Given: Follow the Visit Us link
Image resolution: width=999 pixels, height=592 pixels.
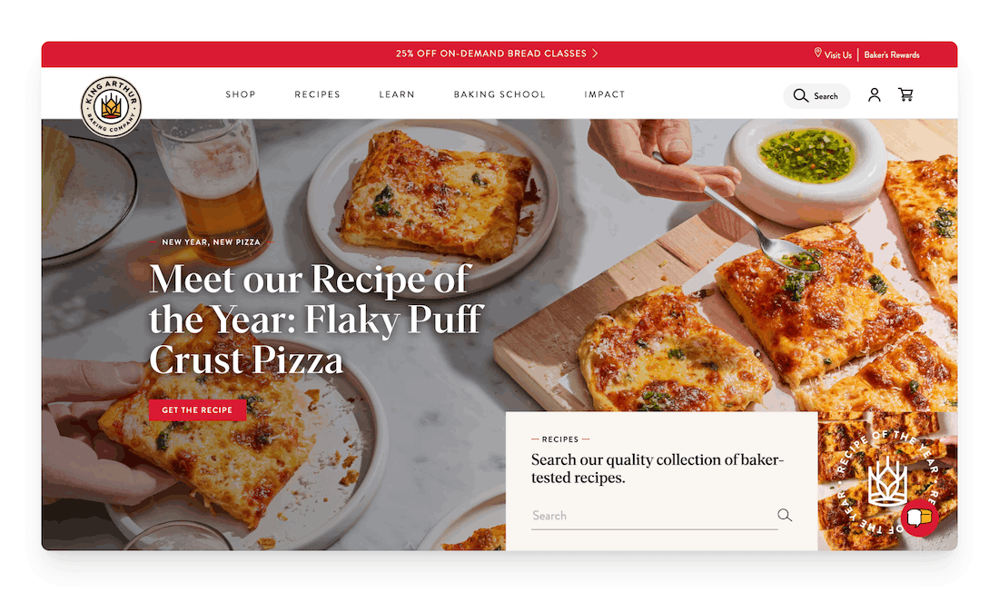Looking at the screenshot, I should pos(838,54).
